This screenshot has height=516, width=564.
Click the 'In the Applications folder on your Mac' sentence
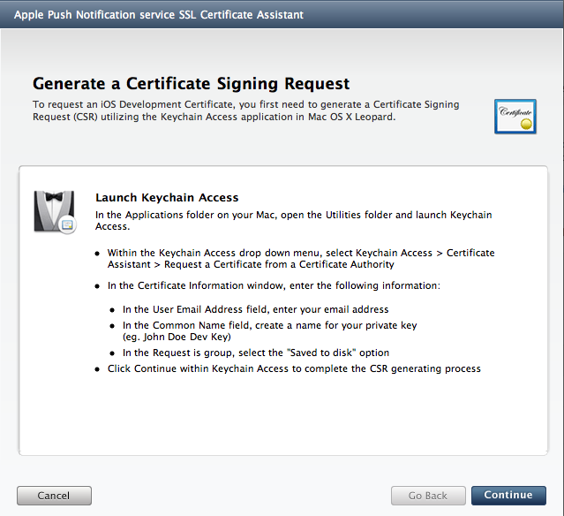294,220
